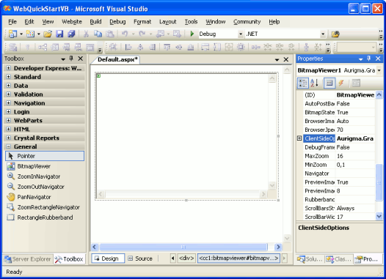This screenshot has width=386, height=279.
Task: Click the Save All icon
Action: (71, 34)
